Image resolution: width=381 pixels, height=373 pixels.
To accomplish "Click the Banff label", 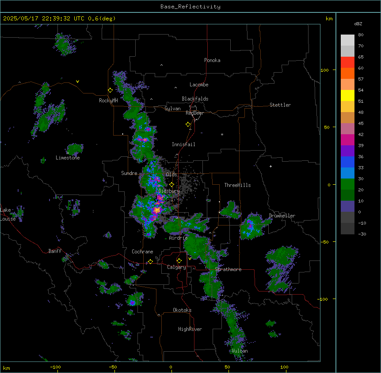I will [55, 251].
